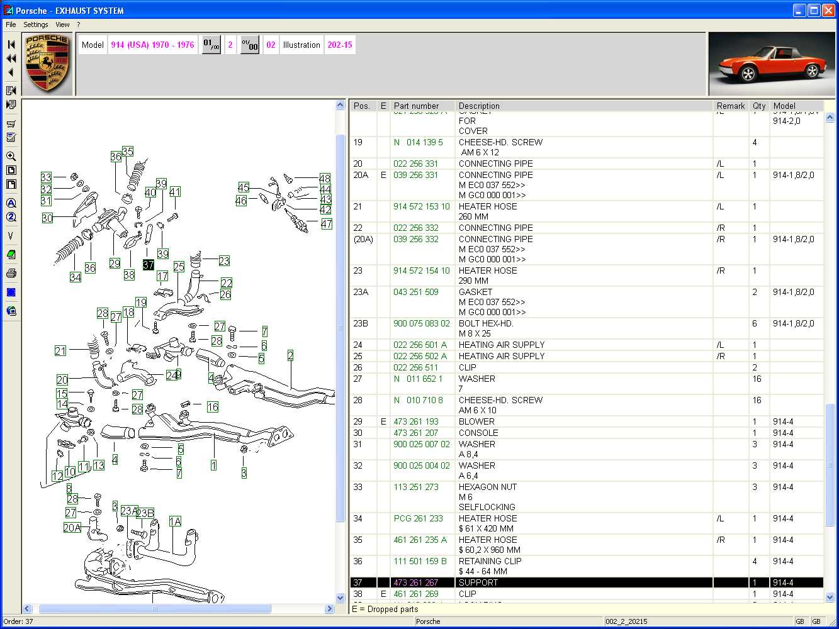Click the list-with-left-arrow previous illustration icon
The image size is (839, 629).
(11, 91)
